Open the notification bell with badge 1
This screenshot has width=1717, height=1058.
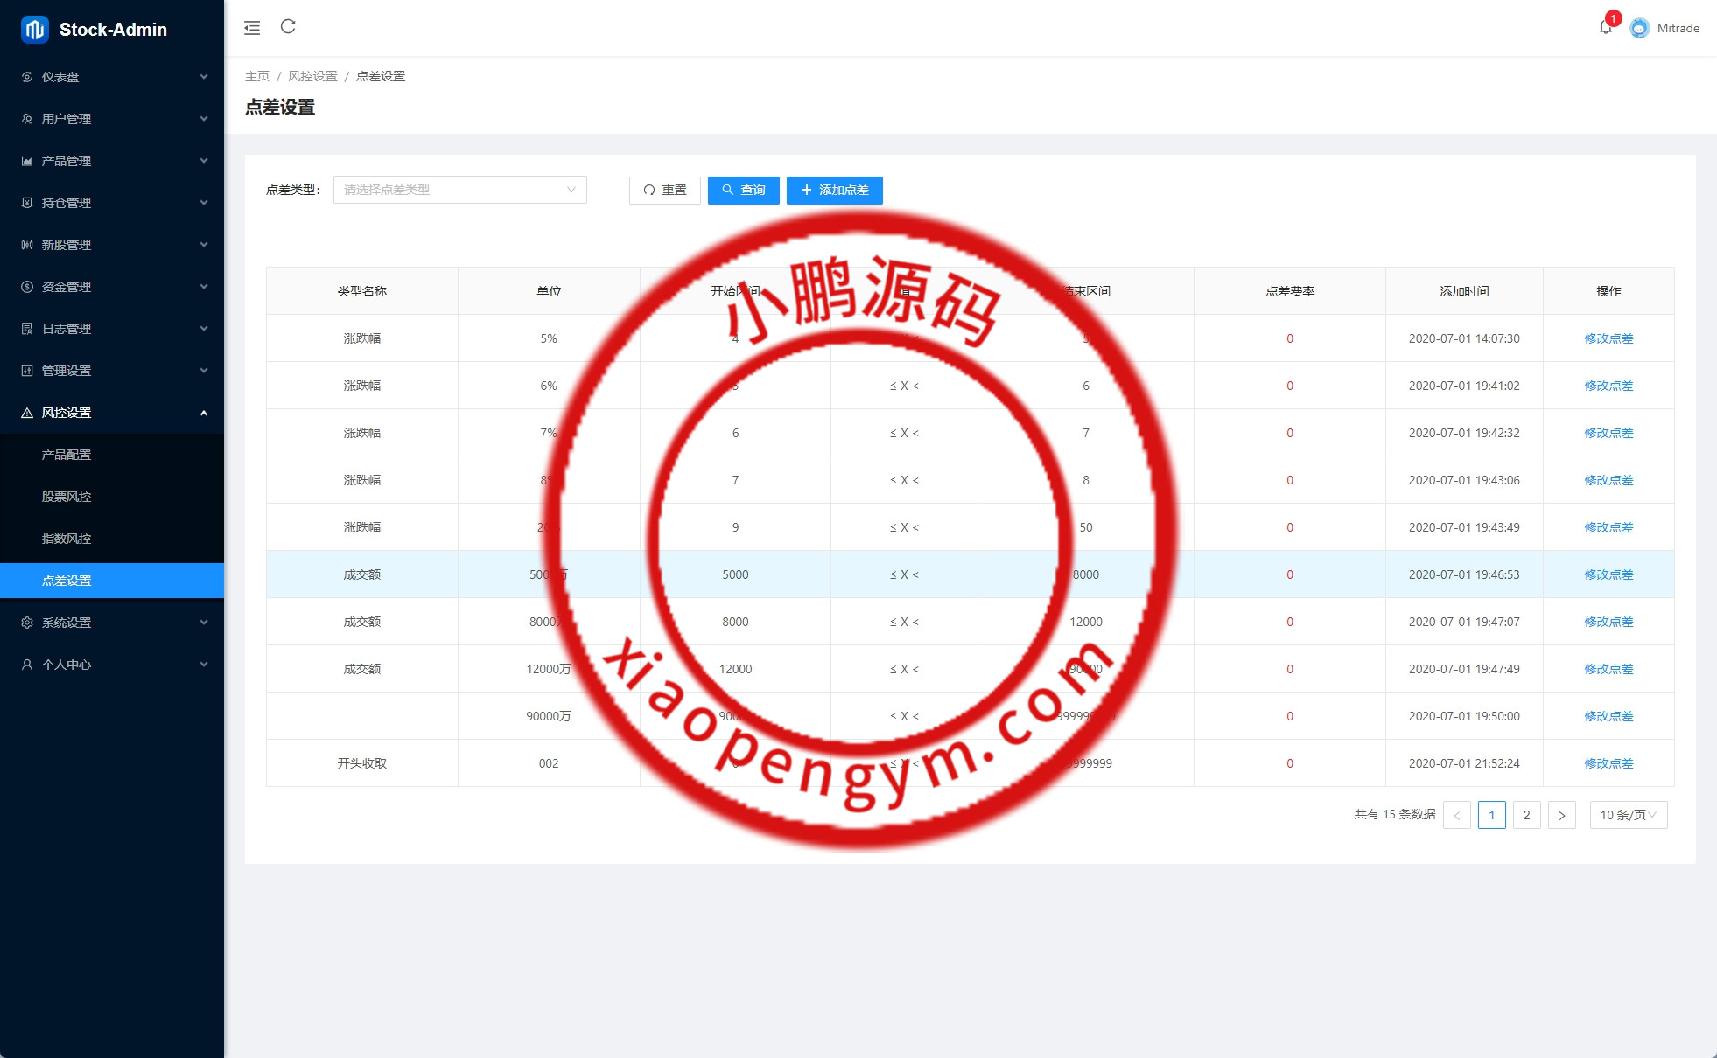click(1606, 27)
